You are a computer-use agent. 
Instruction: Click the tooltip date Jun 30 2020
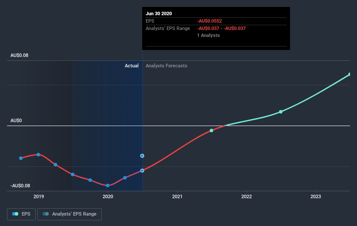click(x=159, y=13)
